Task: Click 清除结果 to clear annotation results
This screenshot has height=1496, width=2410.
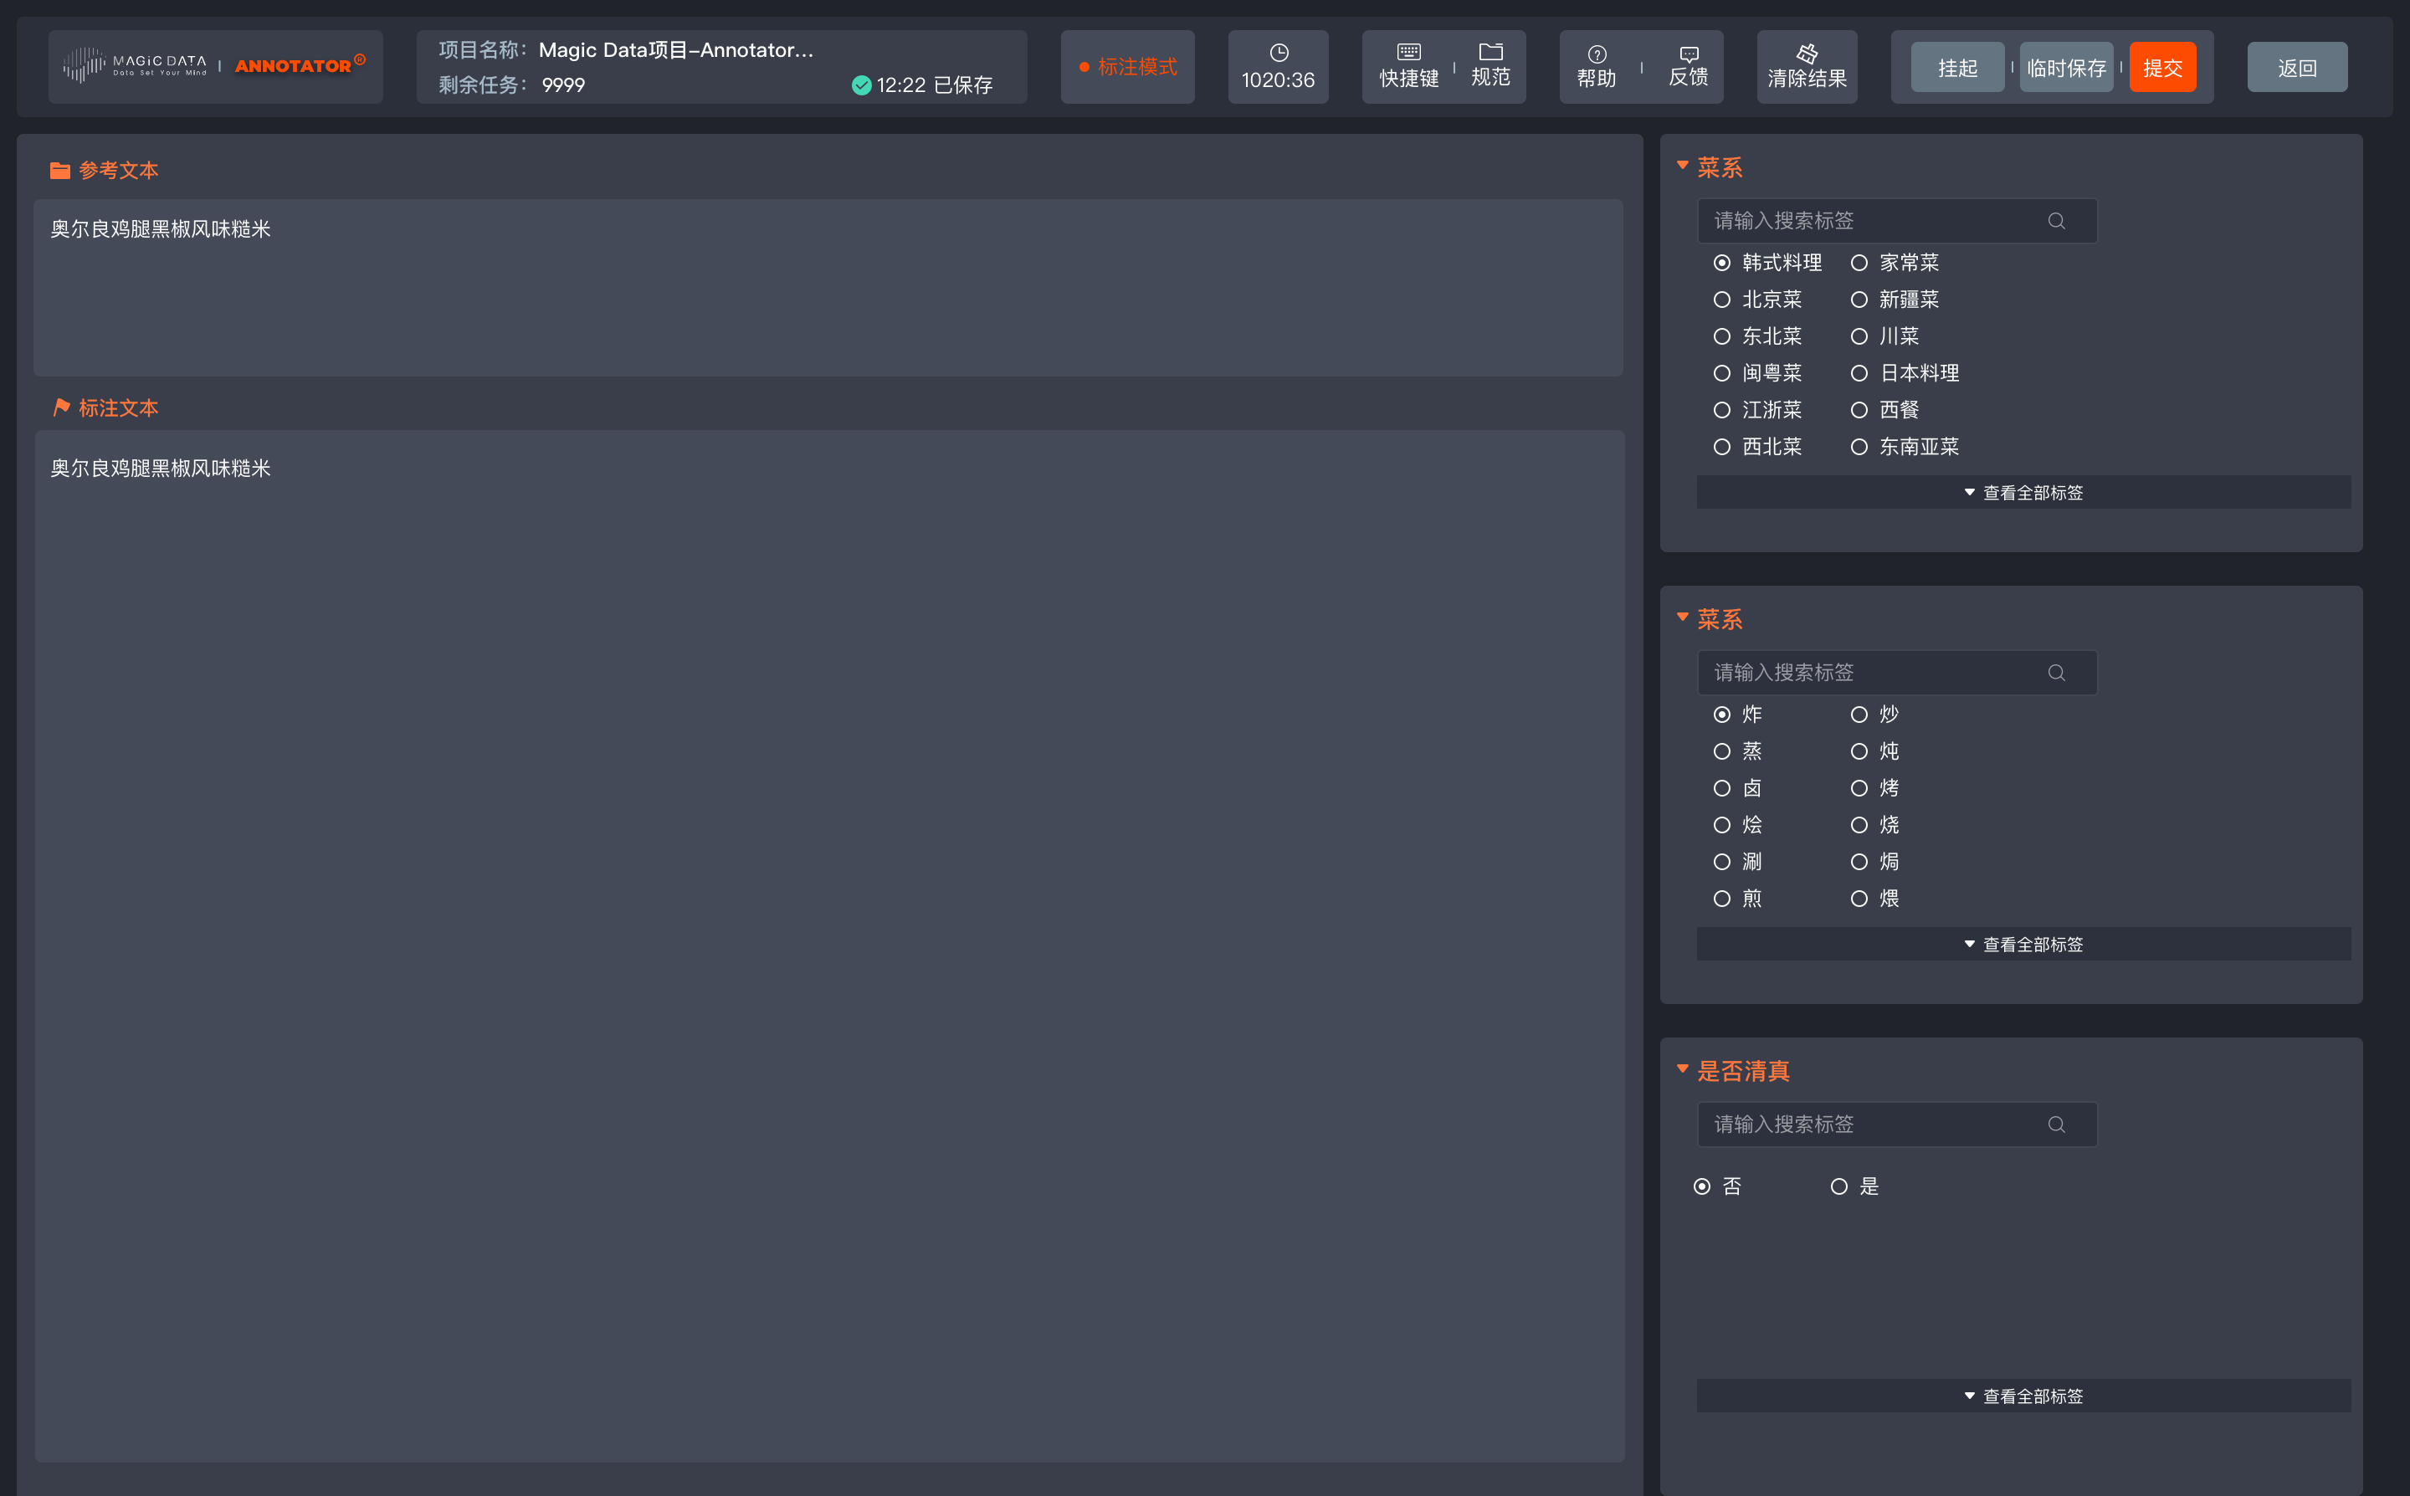Action: tap(1807, 66)
